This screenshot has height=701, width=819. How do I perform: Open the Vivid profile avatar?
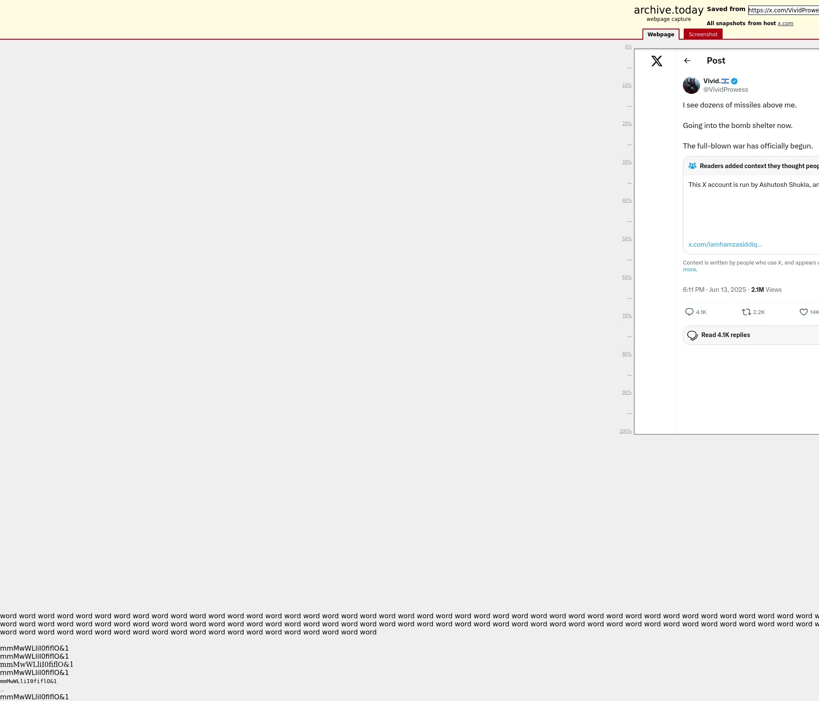point(691,85)
